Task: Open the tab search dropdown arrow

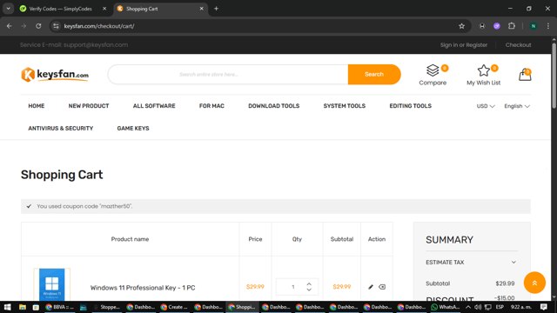Action: (x=8, y=9)
